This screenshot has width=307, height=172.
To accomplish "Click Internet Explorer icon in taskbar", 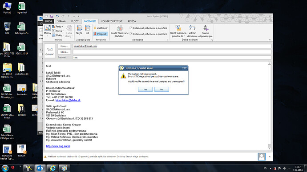I will tap(53, 168).
